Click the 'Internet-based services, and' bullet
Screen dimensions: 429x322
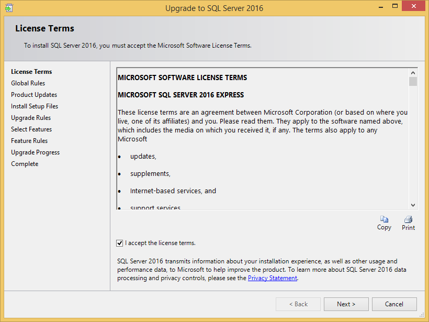[173, 191]
